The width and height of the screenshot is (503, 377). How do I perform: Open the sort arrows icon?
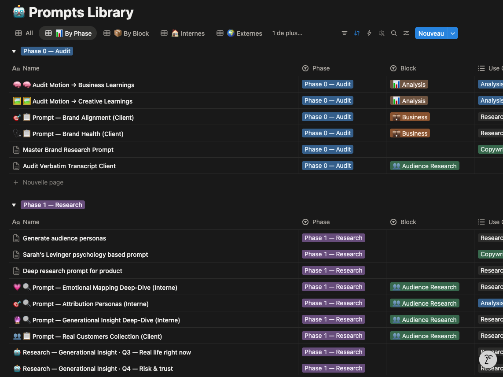click(x=357, y=33)
